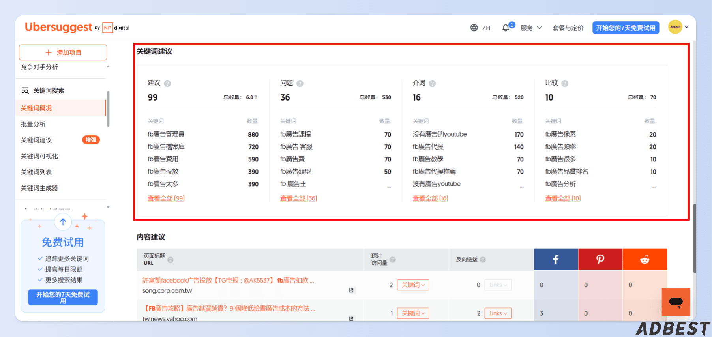Viewport: 712px width, 337px height.
Task: Open 【FB廣告攻略】 article title
Action: click(229, 309)
